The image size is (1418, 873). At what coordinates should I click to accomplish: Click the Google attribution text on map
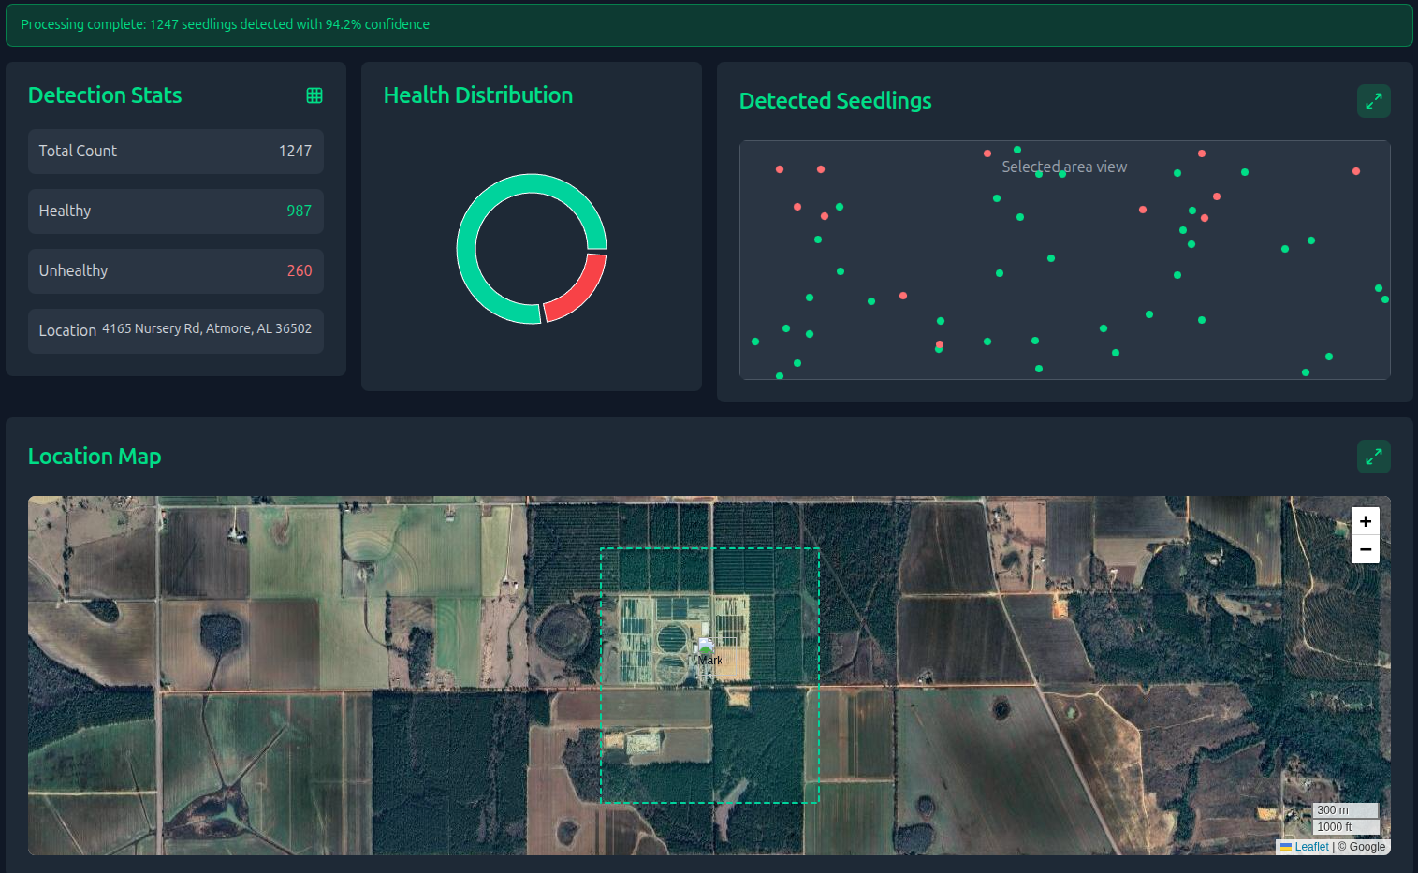click(x=1367, y=847)
